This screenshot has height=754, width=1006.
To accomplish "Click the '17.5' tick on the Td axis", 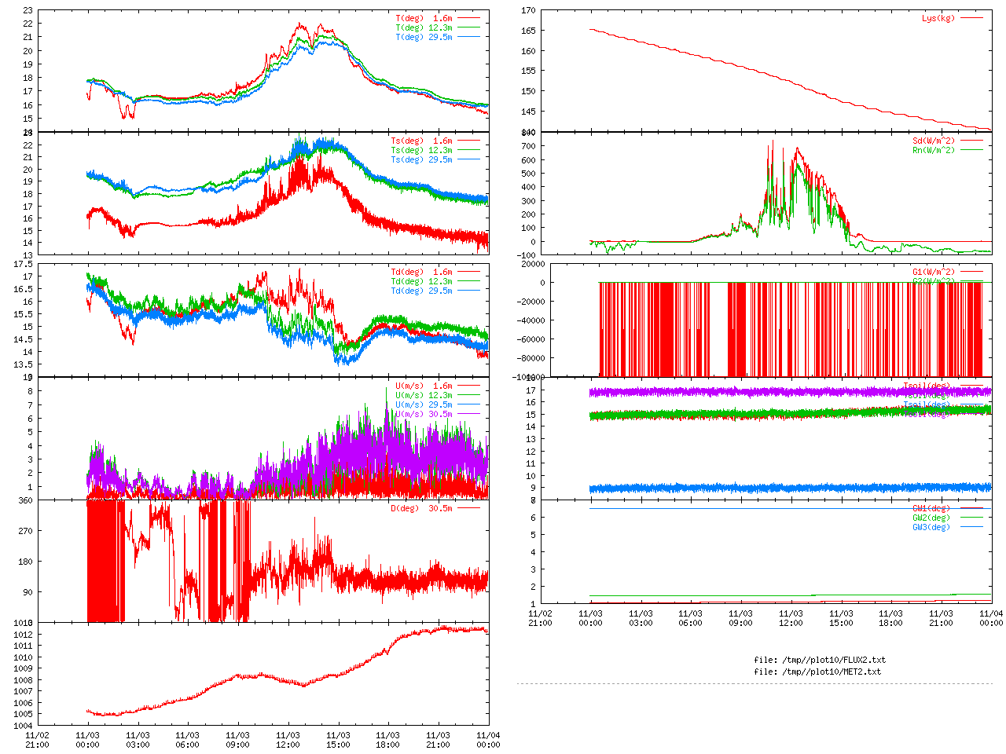I will (24, 265).
